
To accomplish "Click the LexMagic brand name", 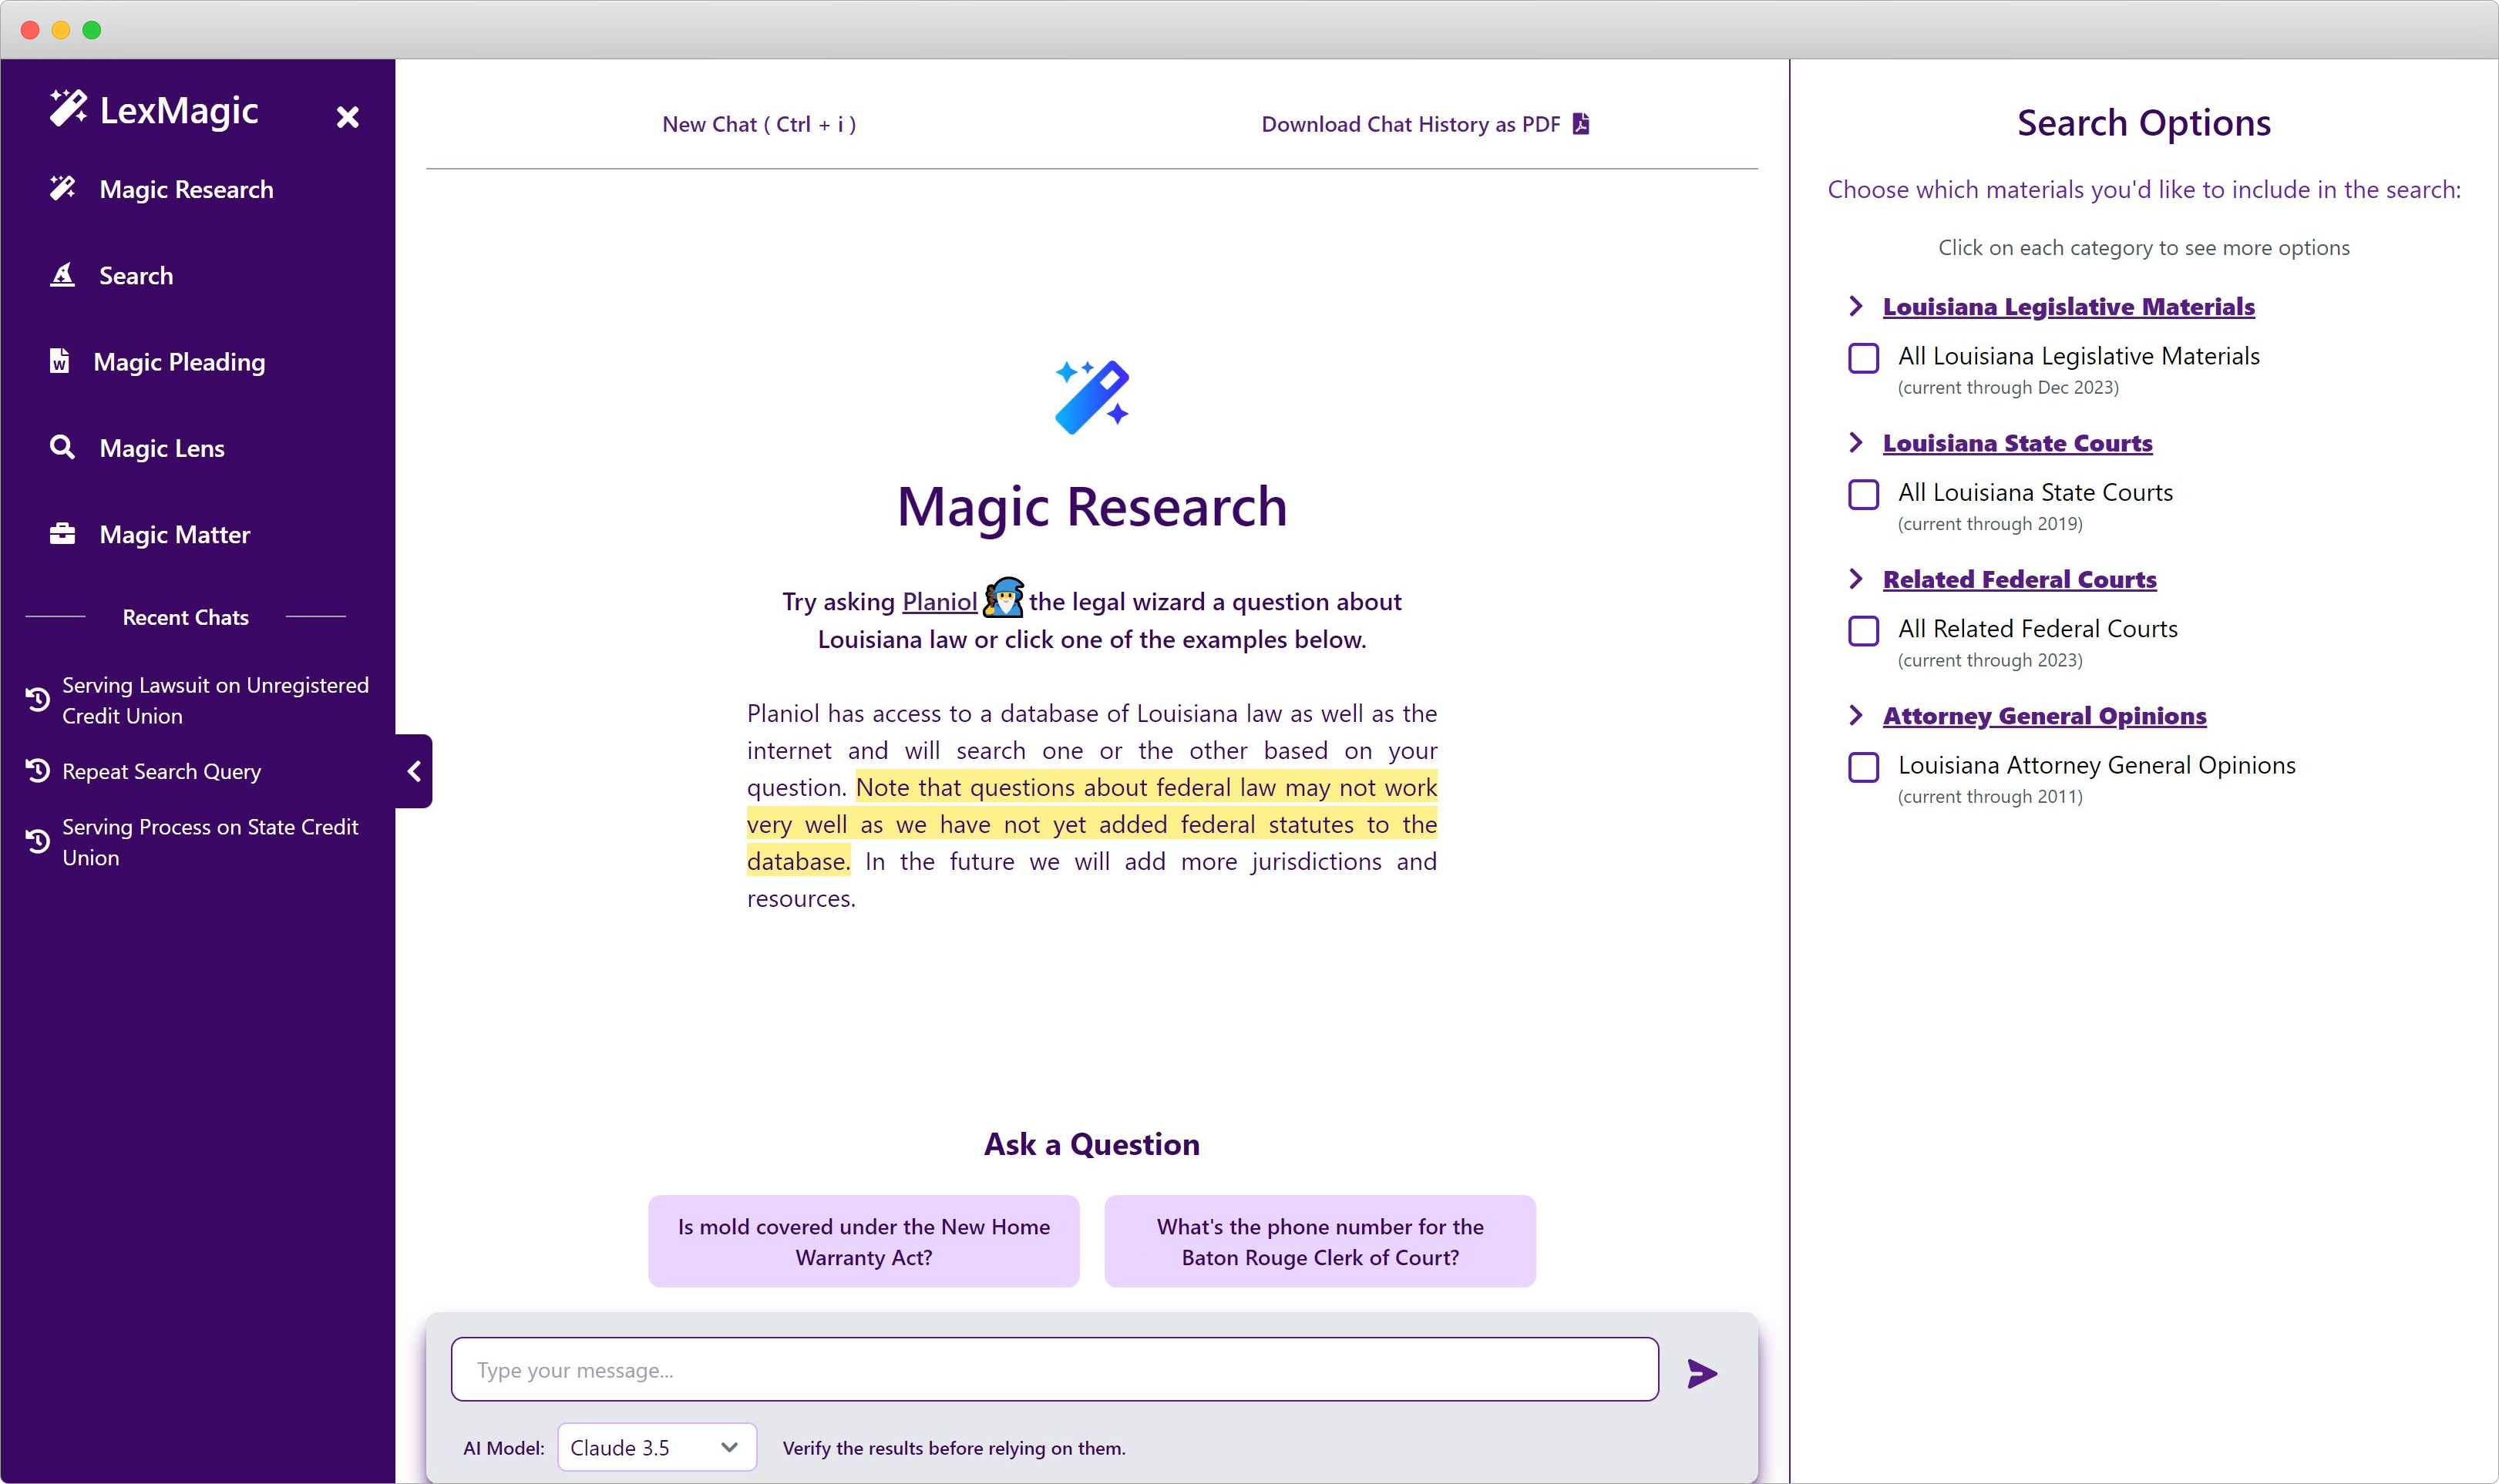I will (179, 110).
